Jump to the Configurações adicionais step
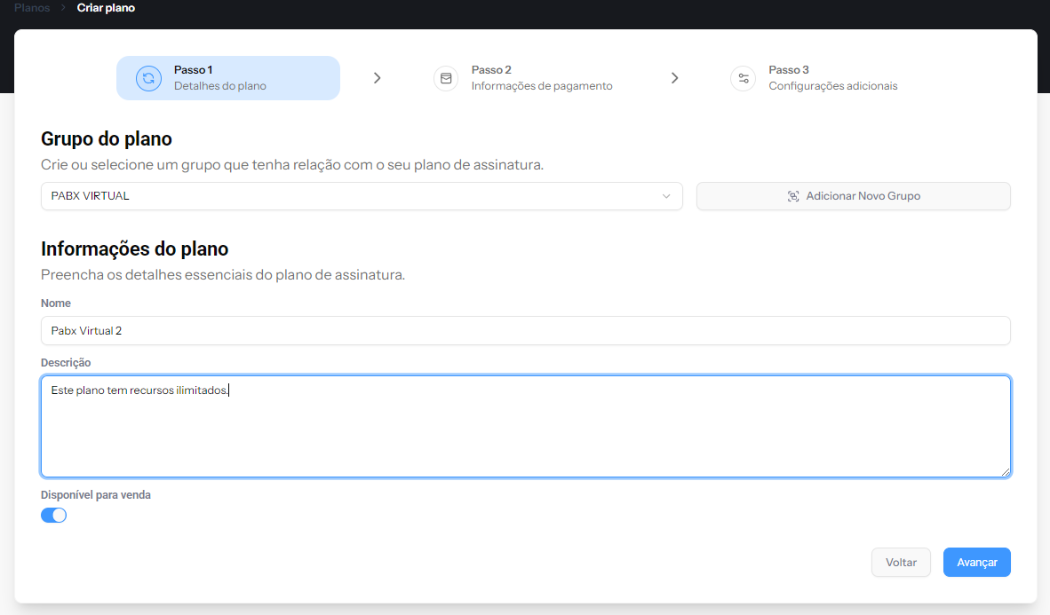This screenshot has height=615, width=1050. [832, 86]
